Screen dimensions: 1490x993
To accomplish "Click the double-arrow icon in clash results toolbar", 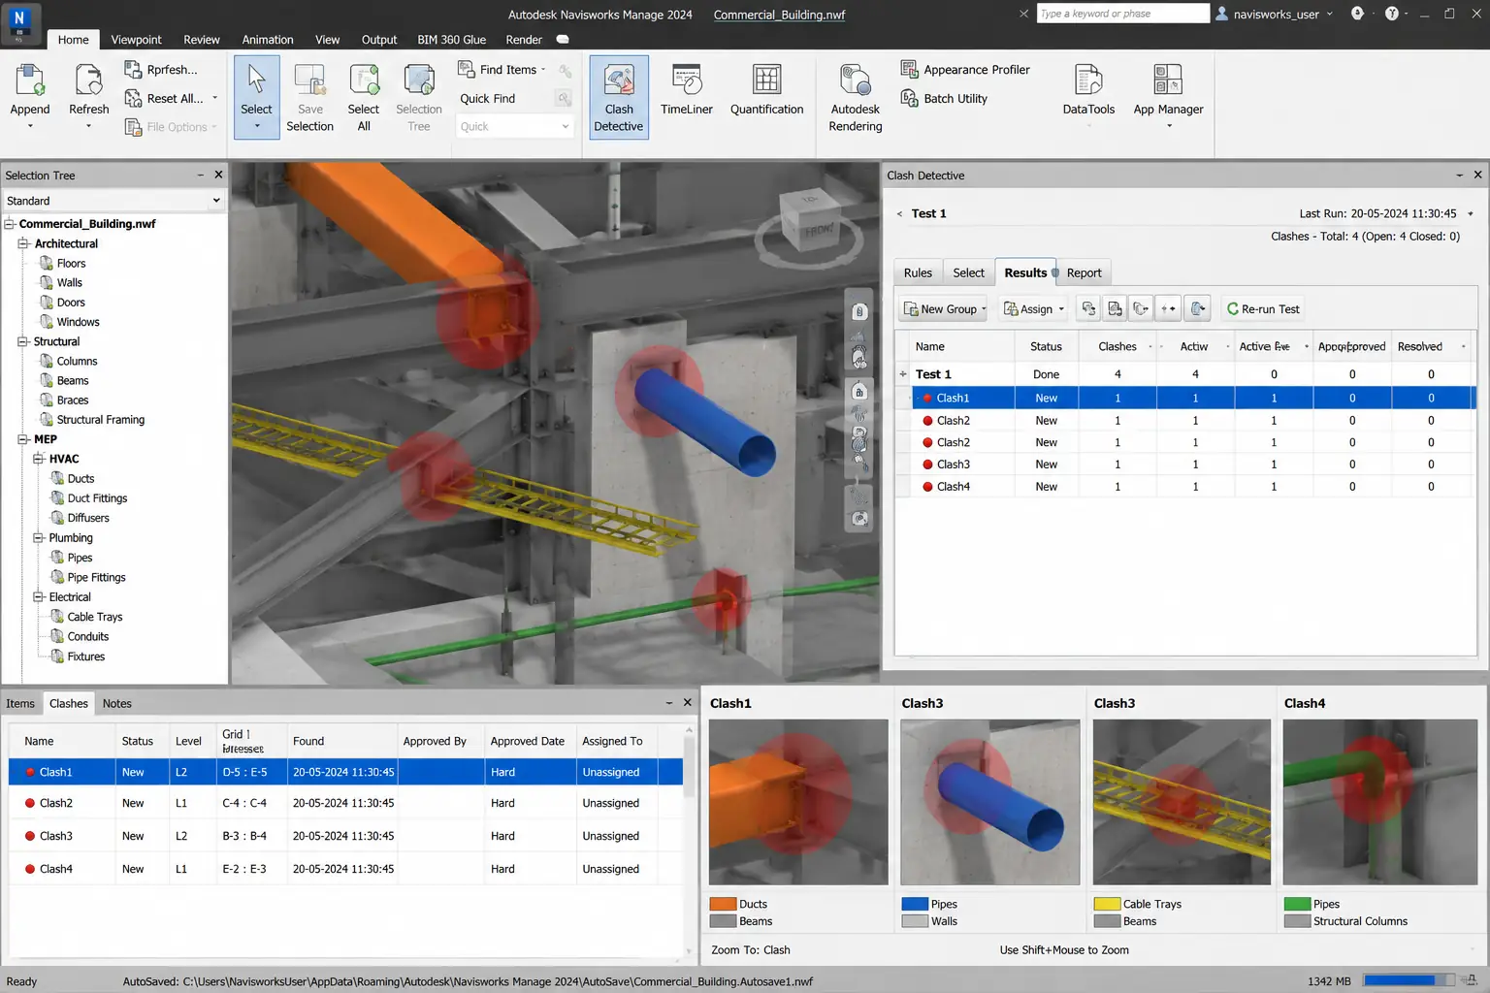I will click(x=1168, y=308).
